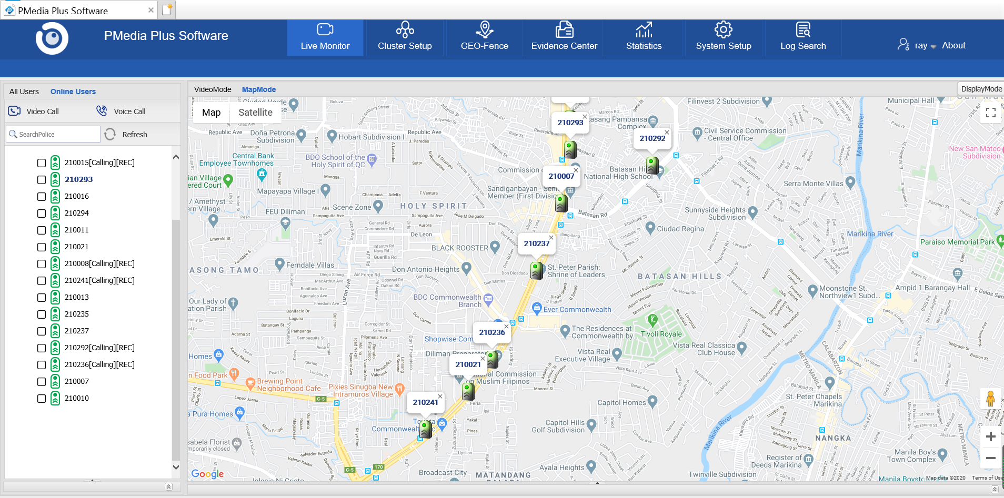The width and height of the screenshot is (1004, 498).
Task: Start a Voice Call
Action: pos(121,111)
